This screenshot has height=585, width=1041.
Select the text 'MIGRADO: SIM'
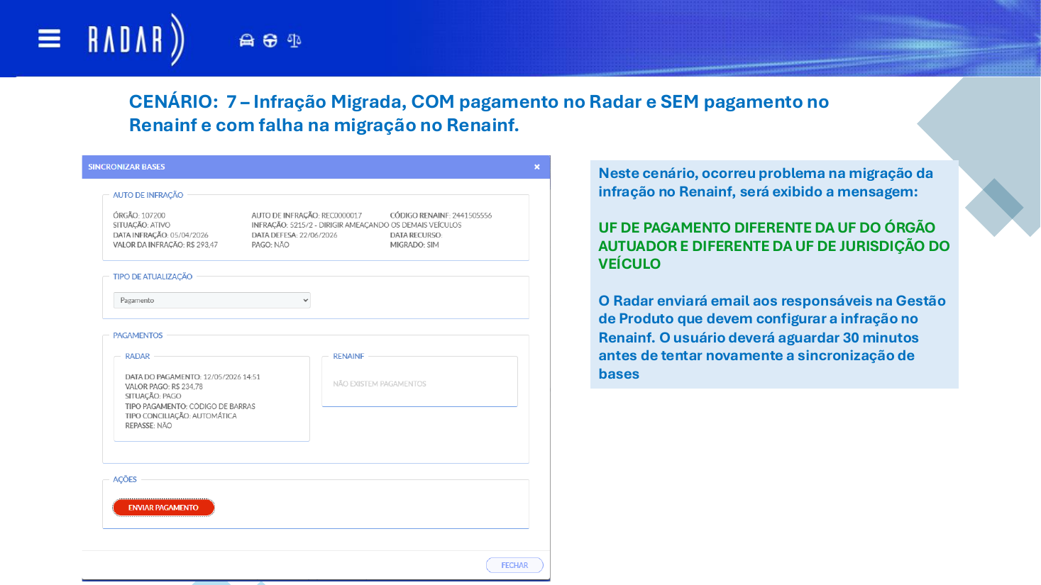click(414, 245)
